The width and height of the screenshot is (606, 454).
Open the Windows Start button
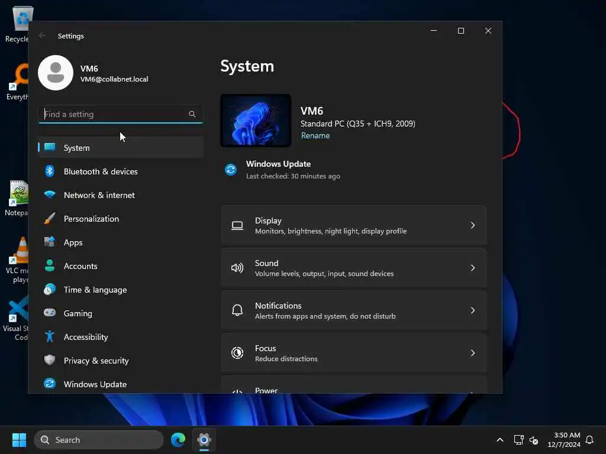pos(19,440)
